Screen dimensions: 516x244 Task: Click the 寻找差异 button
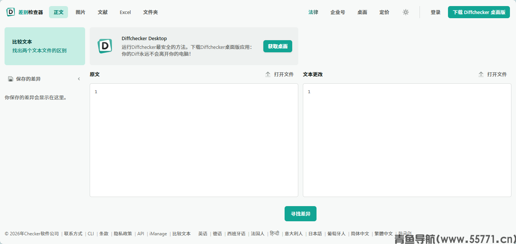[301, 214]
